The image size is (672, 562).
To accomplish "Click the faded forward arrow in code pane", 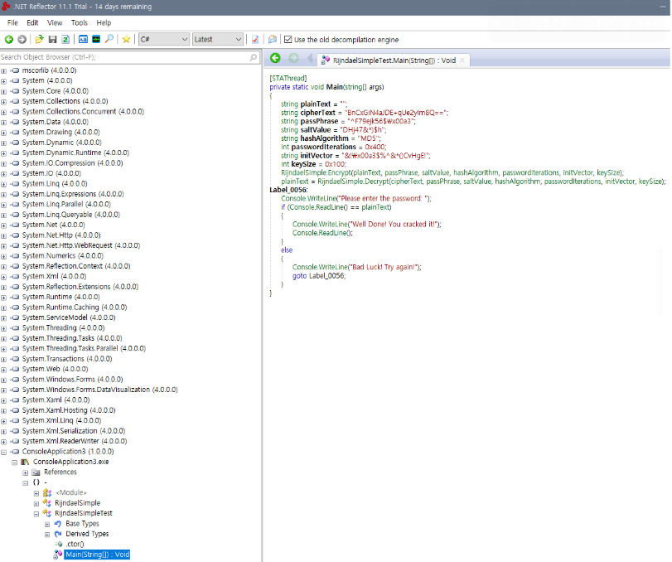I will [293, 58].
